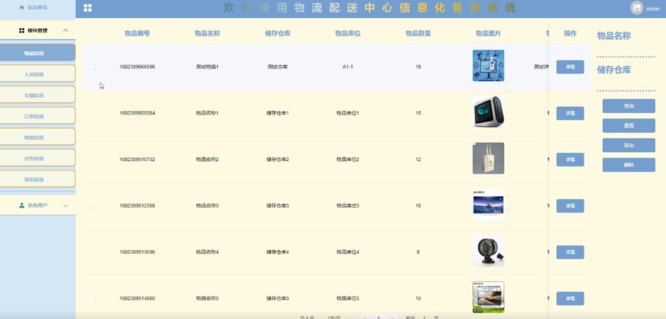The height and width of the screenshot is (319, 666).
Task: Collapse the 模块管理 menu chevron
Action: click(66, 31)
